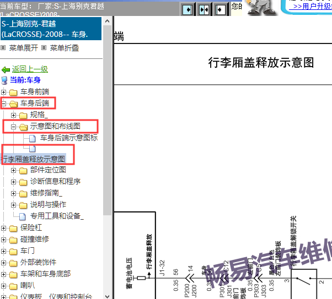The image size is (332, 299).
Task: Select the 示意图和布线图 tree item
Action: point(55,126)
